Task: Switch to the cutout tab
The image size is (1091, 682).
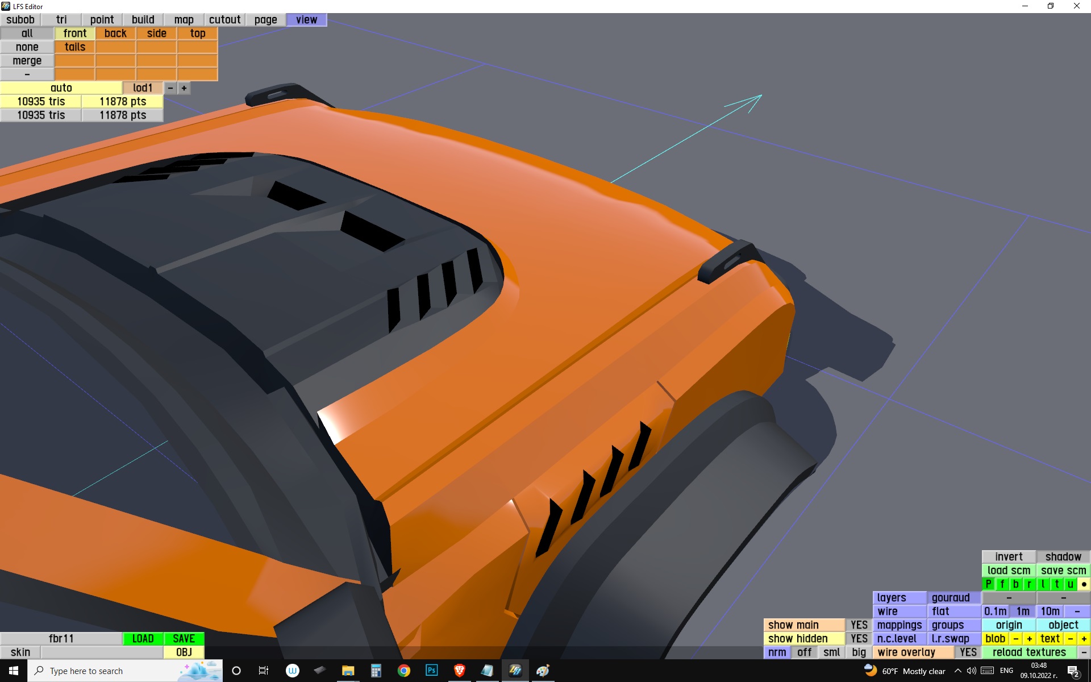Action: (x=224, y=20)
